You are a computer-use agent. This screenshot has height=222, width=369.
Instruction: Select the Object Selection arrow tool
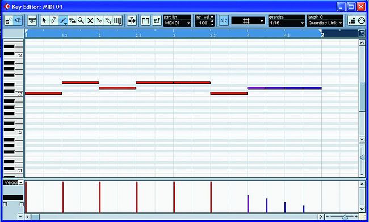coord(44,20)
